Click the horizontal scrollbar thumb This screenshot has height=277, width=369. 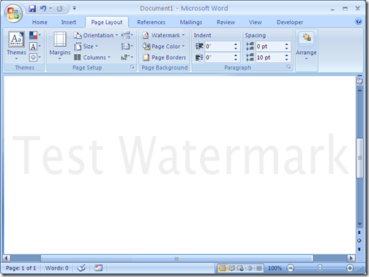[x=177, y=258]
